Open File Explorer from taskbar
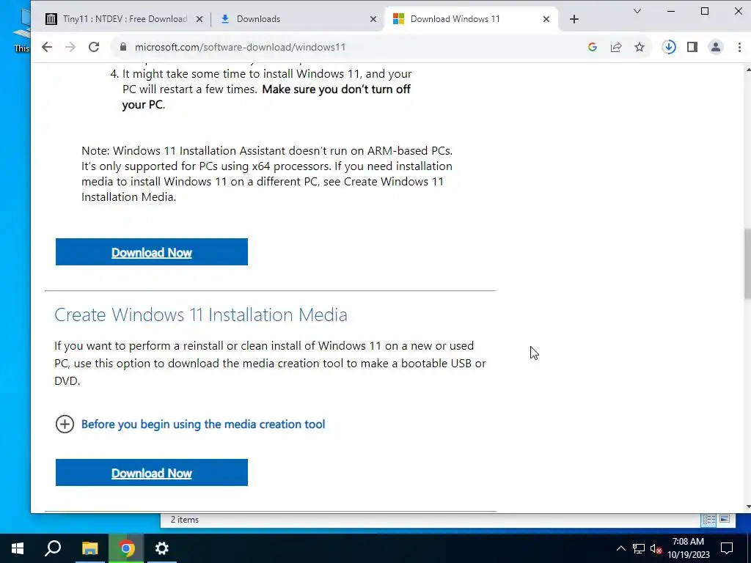This screenshot has width=751, height=563. (89, 548)
